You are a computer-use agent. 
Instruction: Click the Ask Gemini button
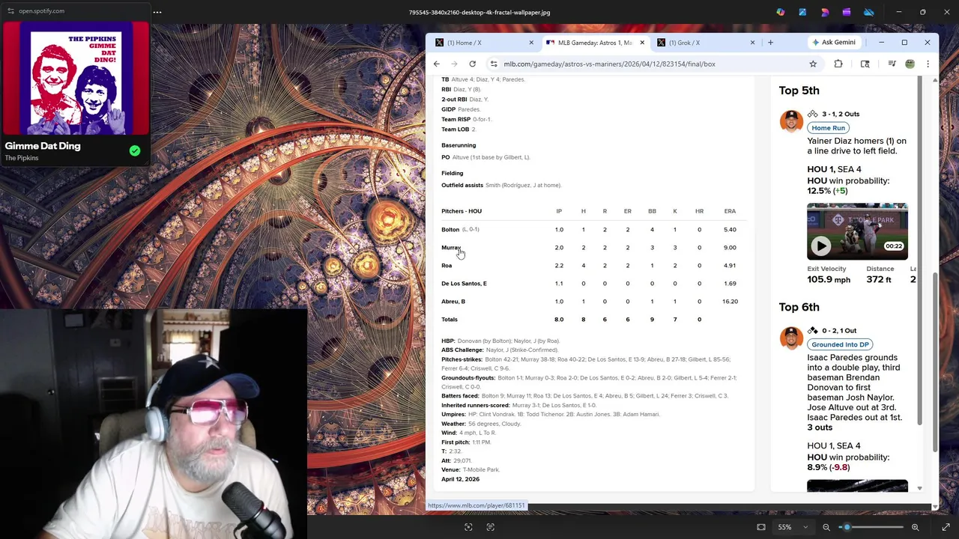tap(834, 43)
